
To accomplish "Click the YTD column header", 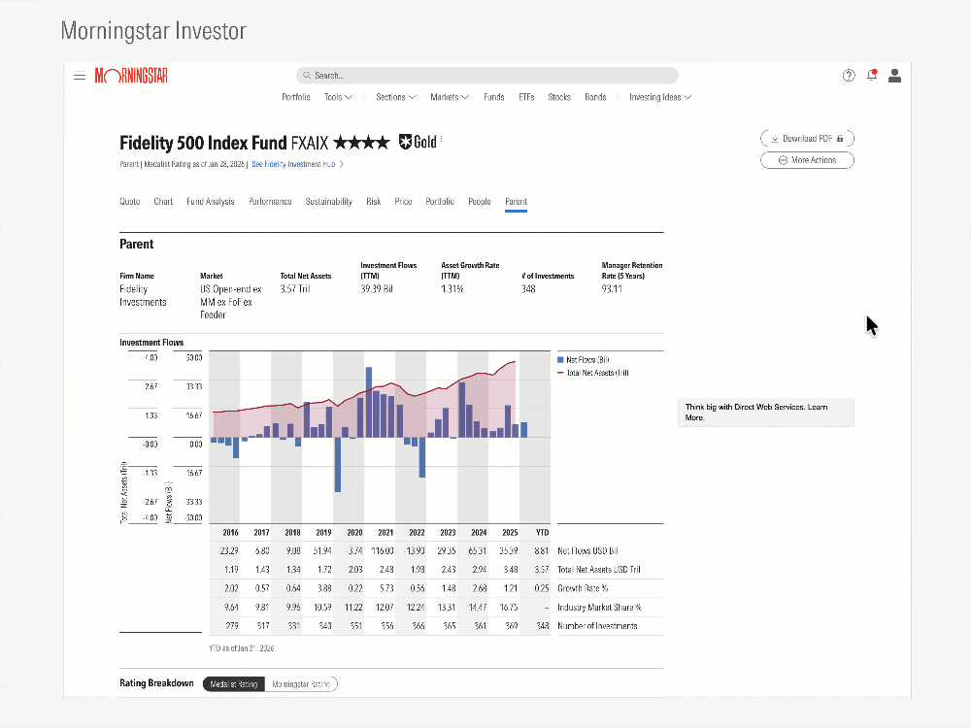I will pyautogui.click(x=543, y=532).
